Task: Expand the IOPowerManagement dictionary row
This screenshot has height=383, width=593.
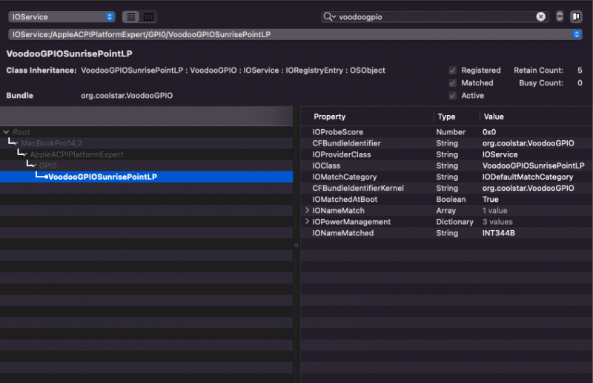Action: pyautogui.click(x=307, y=222)
